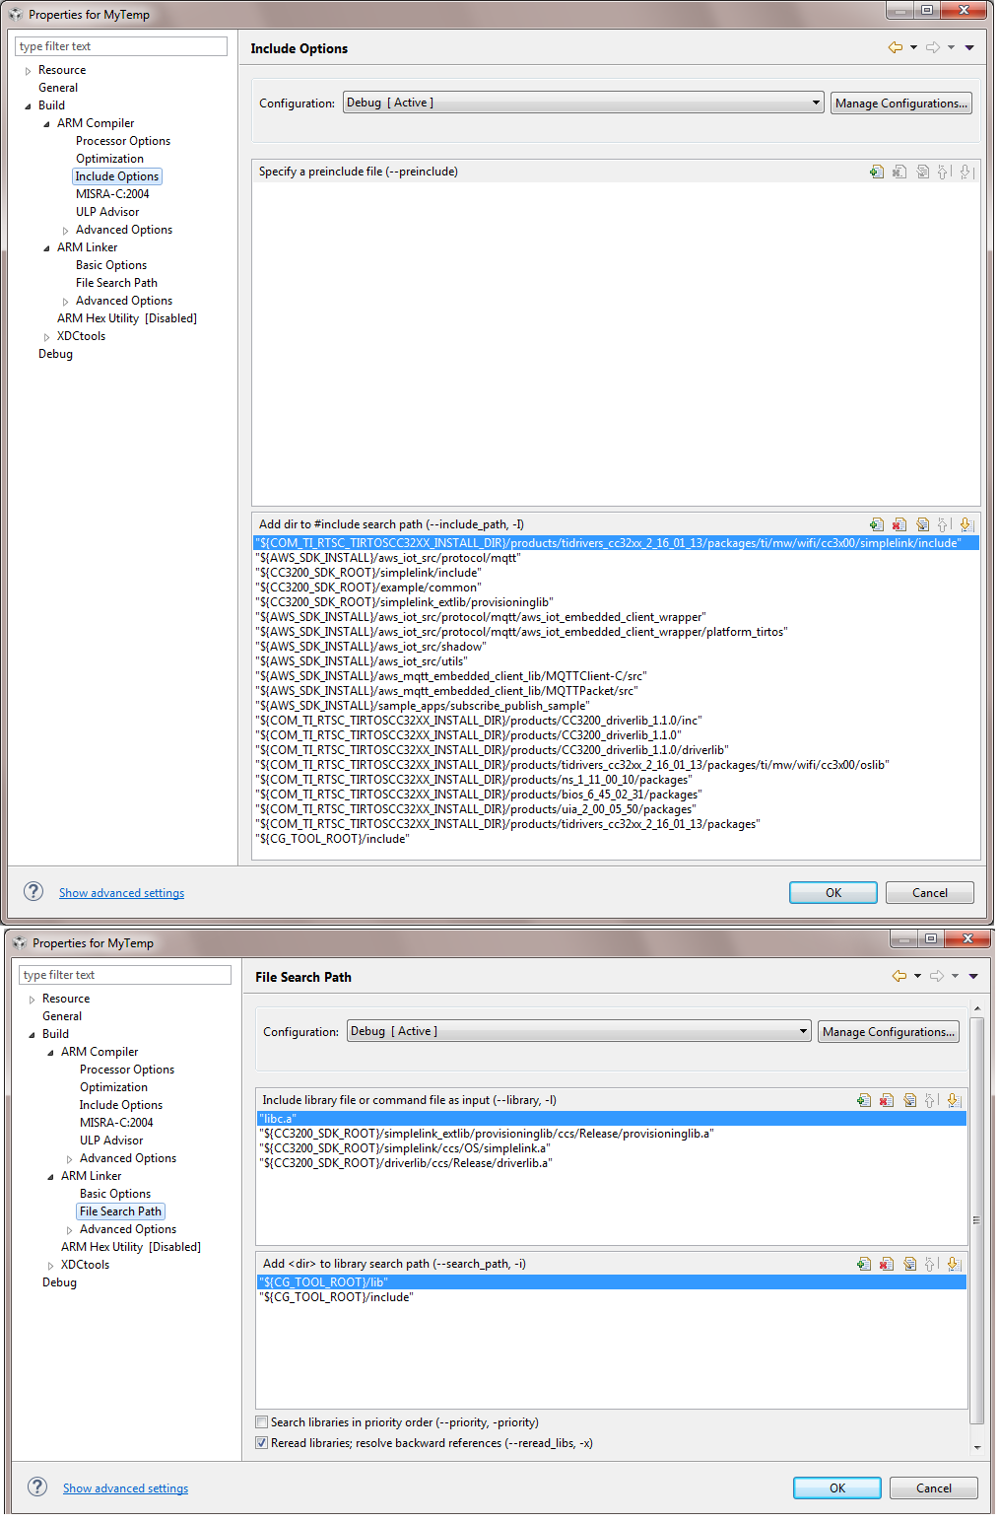
Task: Open Configuration dropdown in File Search Path dialog
Action: coord(579,1031)
